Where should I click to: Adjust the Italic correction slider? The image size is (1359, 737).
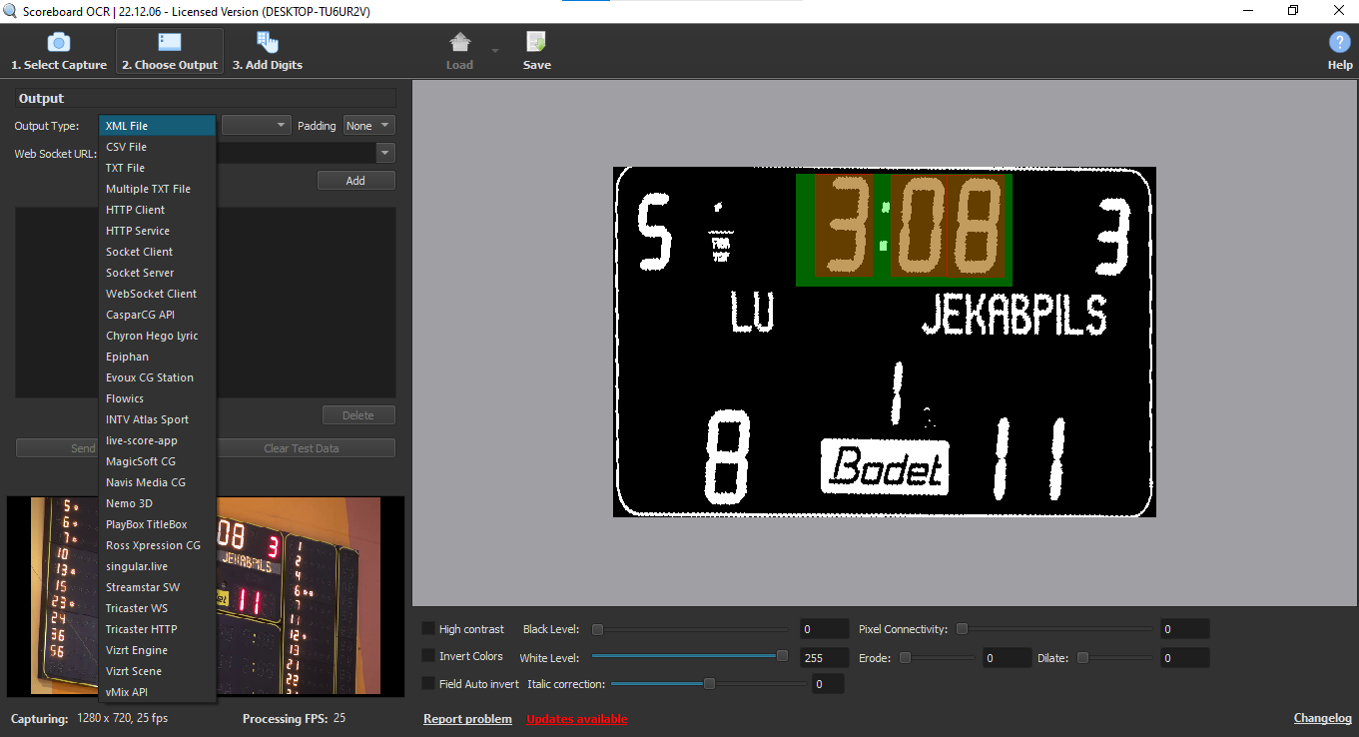click(708, 683)
